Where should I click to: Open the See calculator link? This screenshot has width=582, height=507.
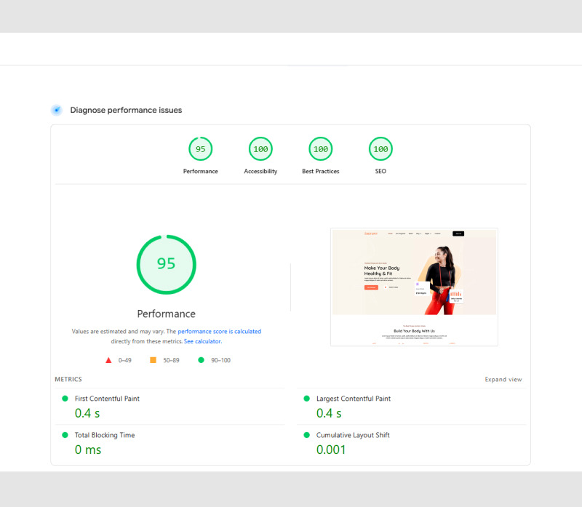(203, 341)
